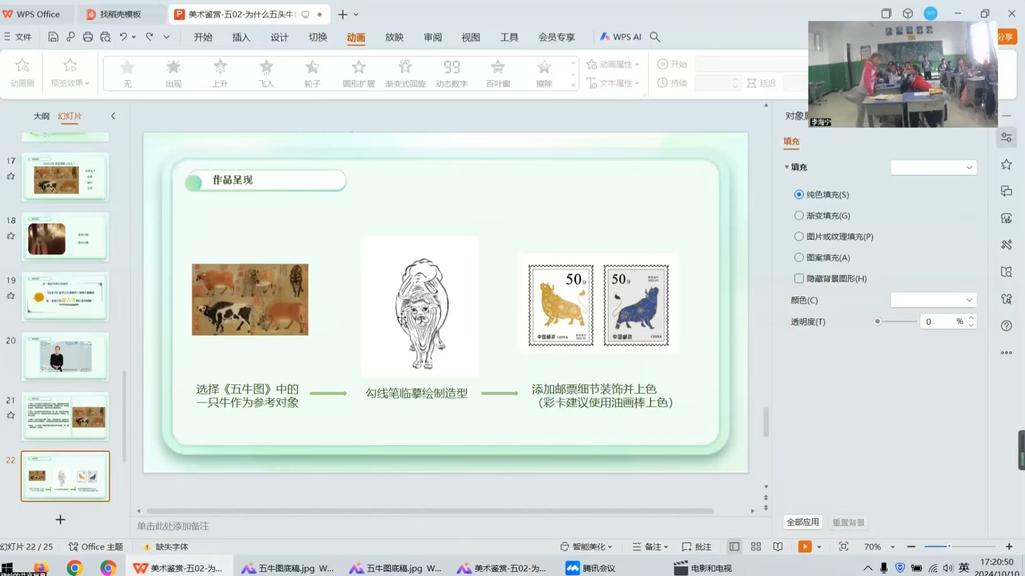1025x576 pixels.
Task: Collapse the slide thumbnail panel chevron
Action: pos(113,116)
